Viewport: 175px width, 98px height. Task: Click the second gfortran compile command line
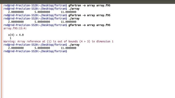click(x=57, y=15)
